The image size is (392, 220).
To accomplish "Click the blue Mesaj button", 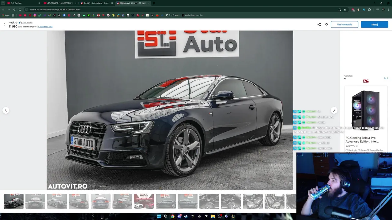I will (x=375, y=24).
